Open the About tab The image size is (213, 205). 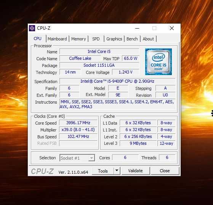[148, 39]
